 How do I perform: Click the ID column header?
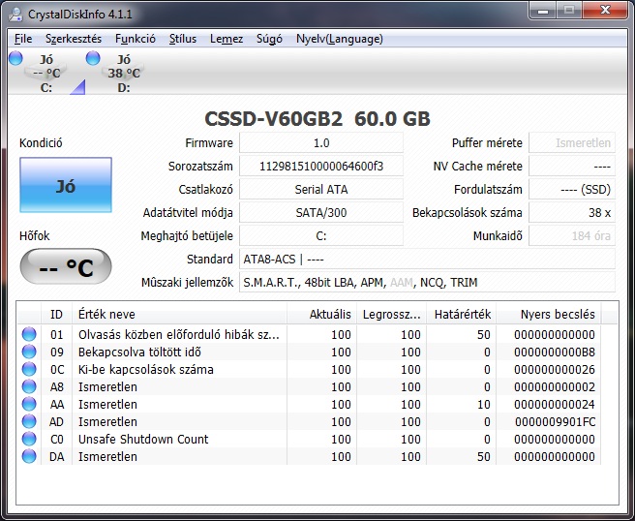pos(56,314)
